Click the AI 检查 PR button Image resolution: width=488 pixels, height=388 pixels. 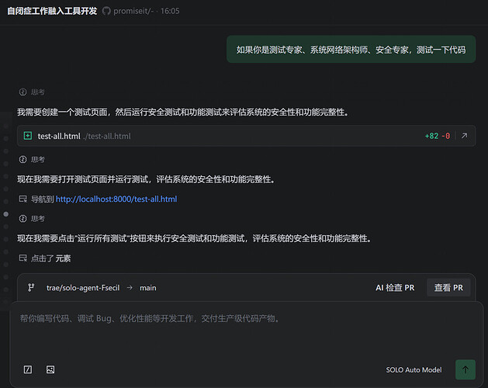(x=395, y=288)
